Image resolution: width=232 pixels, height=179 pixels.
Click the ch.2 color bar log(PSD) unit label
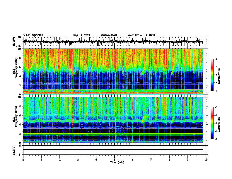pyautogui.click(x=219, y=124)
